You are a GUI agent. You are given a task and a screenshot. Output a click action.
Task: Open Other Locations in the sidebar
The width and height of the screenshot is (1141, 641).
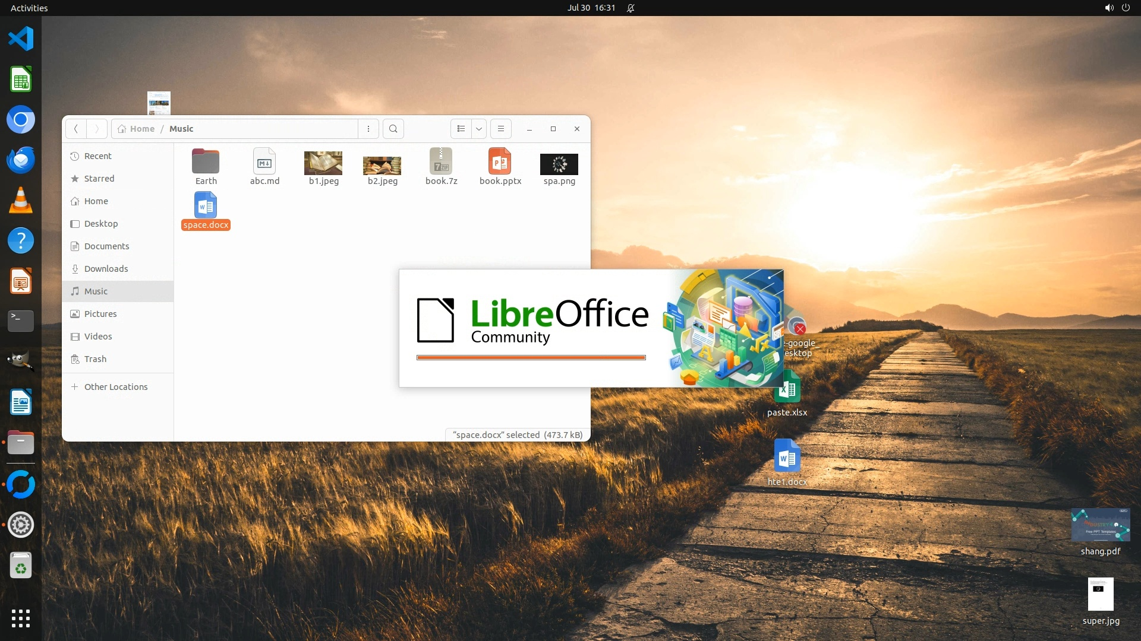point(115,387)
